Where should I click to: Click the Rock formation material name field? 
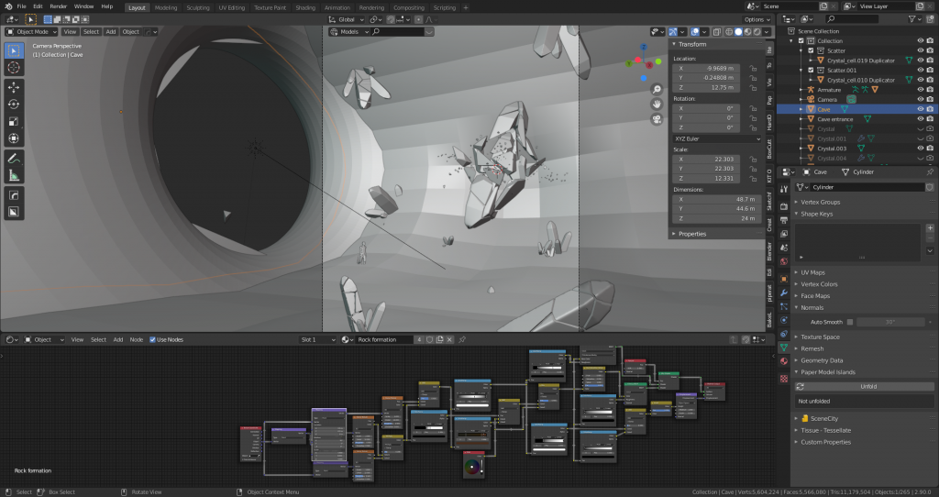(384, 339)
